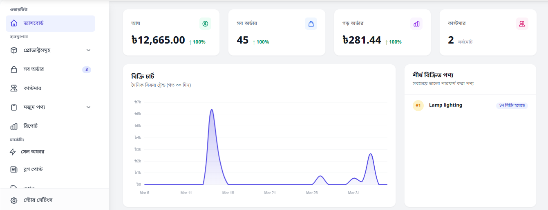Click the clipboard icon next to মজুদ পণ্য

[x=14, y=107]
